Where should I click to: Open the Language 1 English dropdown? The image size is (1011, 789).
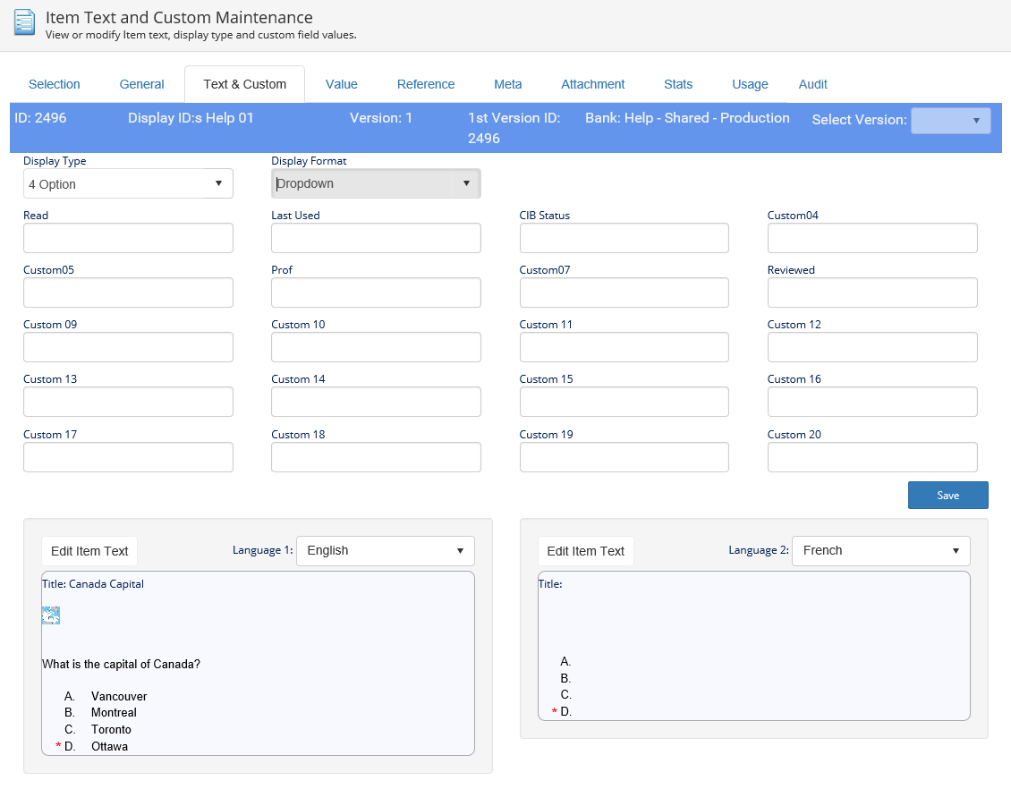[x=385, y=551]
